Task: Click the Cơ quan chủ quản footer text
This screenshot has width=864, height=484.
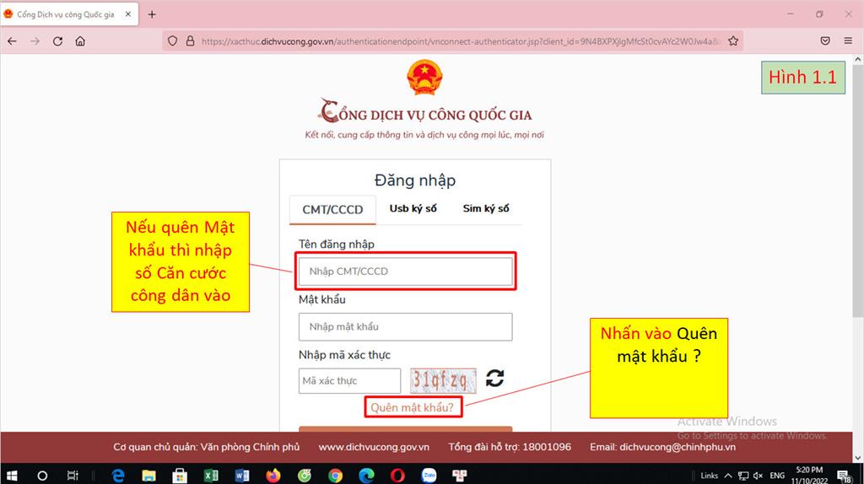Action: pos(207,447)
